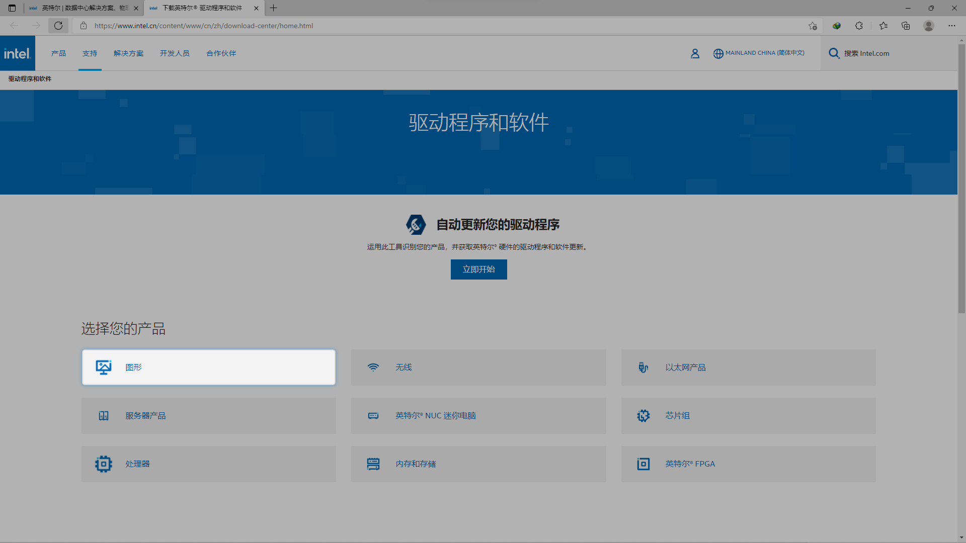Image resolution: width=966 pixels, height=543 pixels.
Task: Click the search magnifier icon
Action: [834, 53]
